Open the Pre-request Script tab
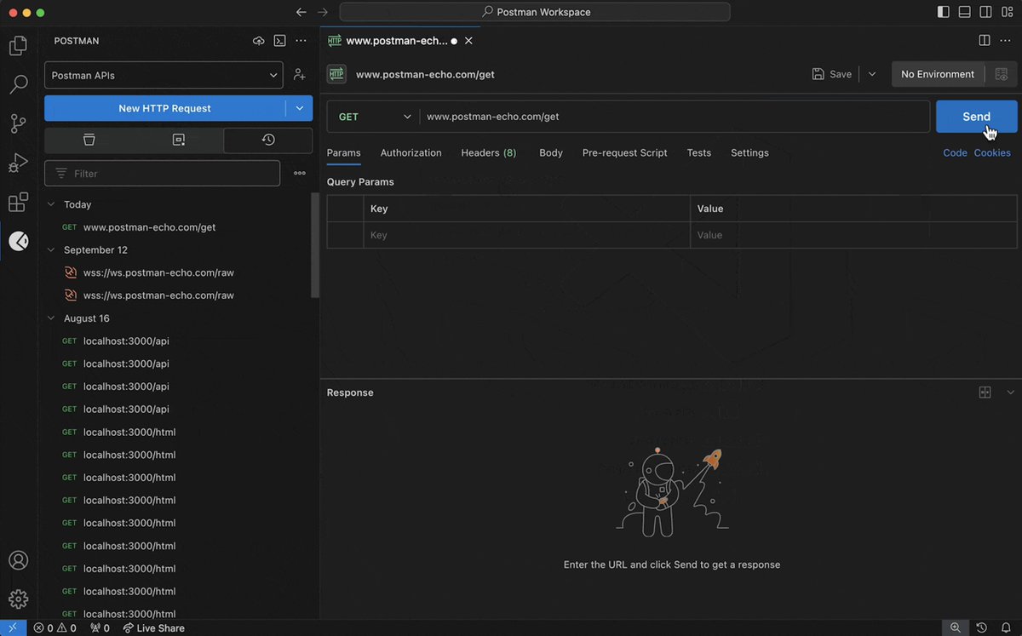The height and width of the screenshot is (636, 1022). point(624,152)
